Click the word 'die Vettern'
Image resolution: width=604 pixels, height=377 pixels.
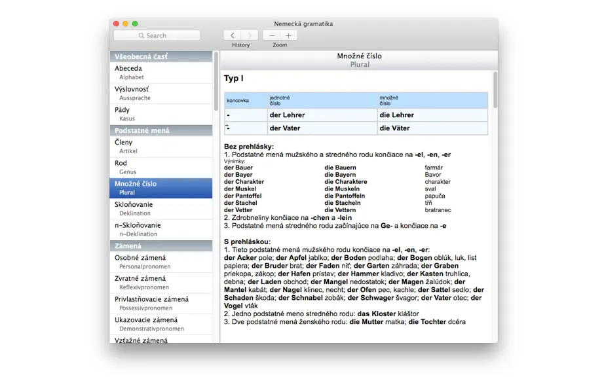(340, 210)
